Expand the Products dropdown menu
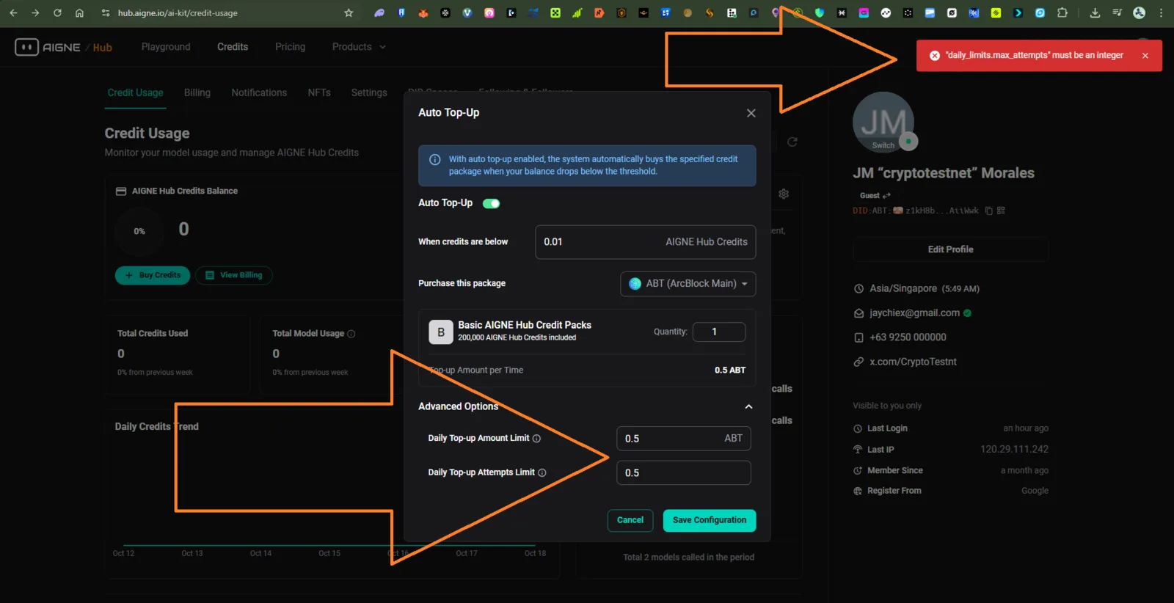The image size is (1174, 603). click(x=359, y=47)
